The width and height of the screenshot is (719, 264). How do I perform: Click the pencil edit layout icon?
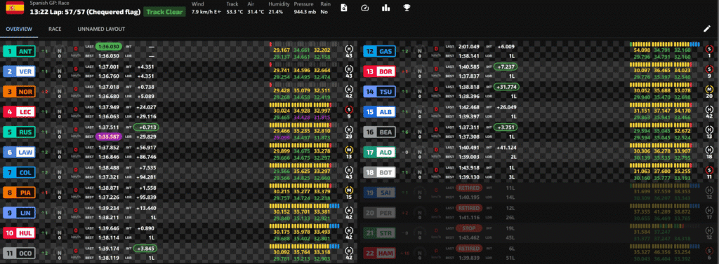(707, 29)
